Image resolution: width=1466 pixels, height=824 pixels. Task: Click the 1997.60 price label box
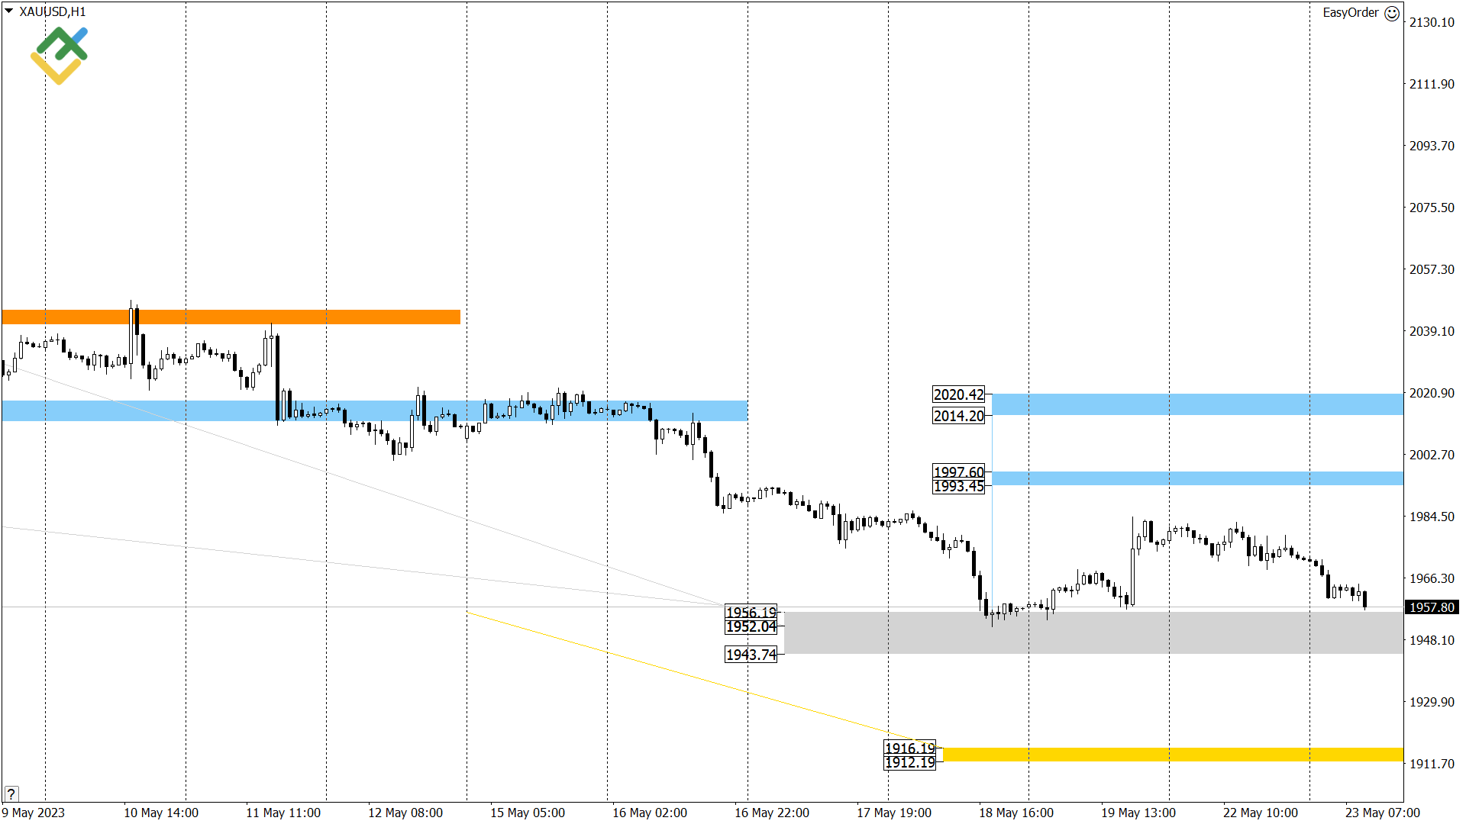point(959,472)
